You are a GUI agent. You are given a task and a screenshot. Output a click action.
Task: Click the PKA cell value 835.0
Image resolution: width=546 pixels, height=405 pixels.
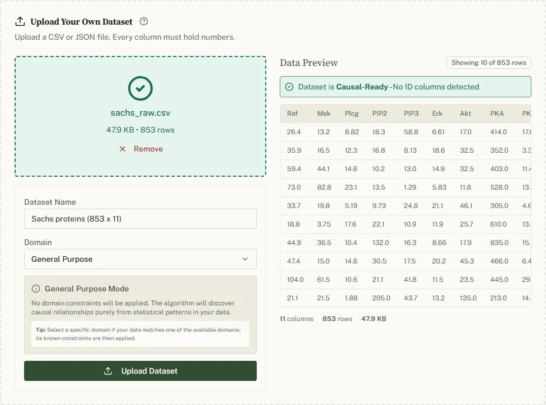[x=500, y=243]
